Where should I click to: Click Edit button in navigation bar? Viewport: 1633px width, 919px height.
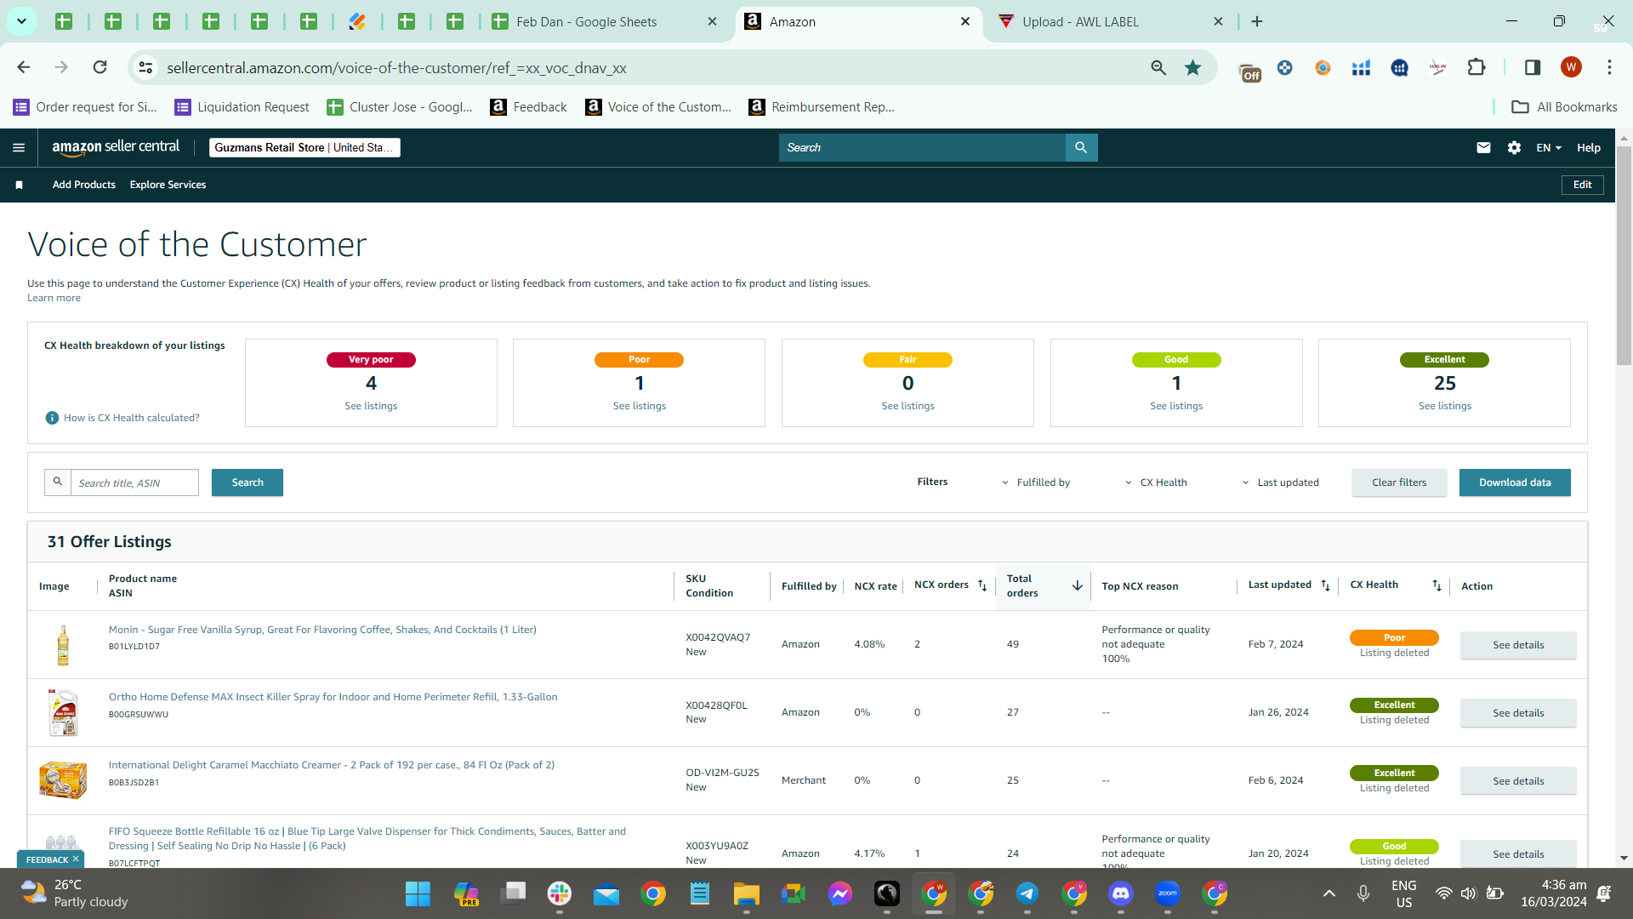click(1582, 185)
